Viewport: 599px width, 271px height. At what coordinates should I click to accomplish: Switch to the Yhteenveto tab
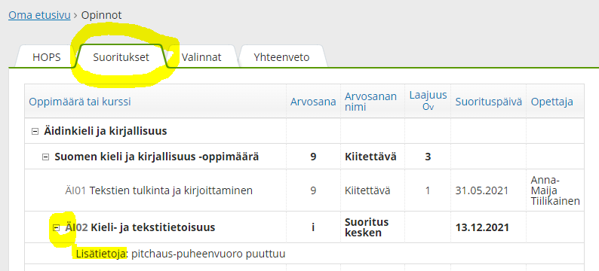(x=281, y=57)
